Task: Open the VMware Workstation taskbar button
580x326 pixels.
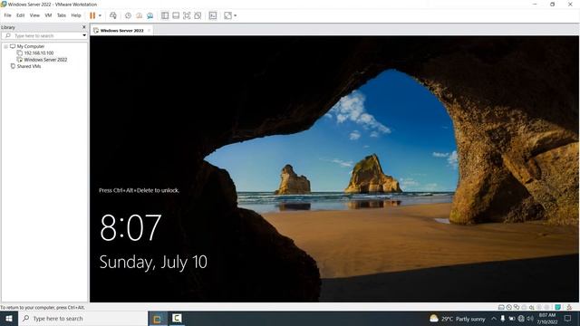Action: coord(158,319)
